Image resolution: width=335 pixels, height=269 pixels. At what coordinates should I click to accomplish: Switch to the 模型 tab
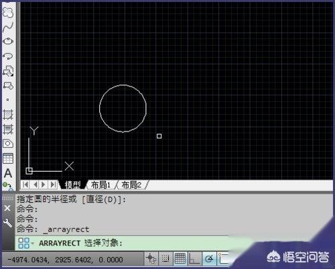pyautogui.click(x=72, y=185)
